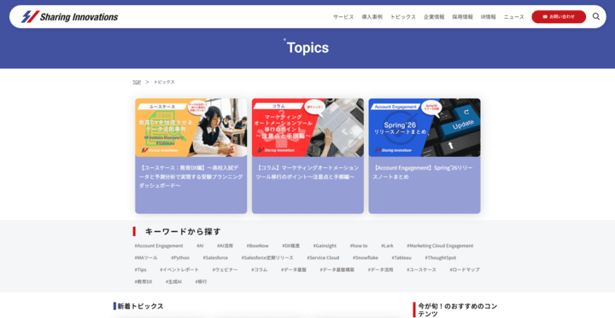Open 【Account Engagement】Spring'26 article title
This screenshot has width=615, height=318.
(x=423, y=172)
